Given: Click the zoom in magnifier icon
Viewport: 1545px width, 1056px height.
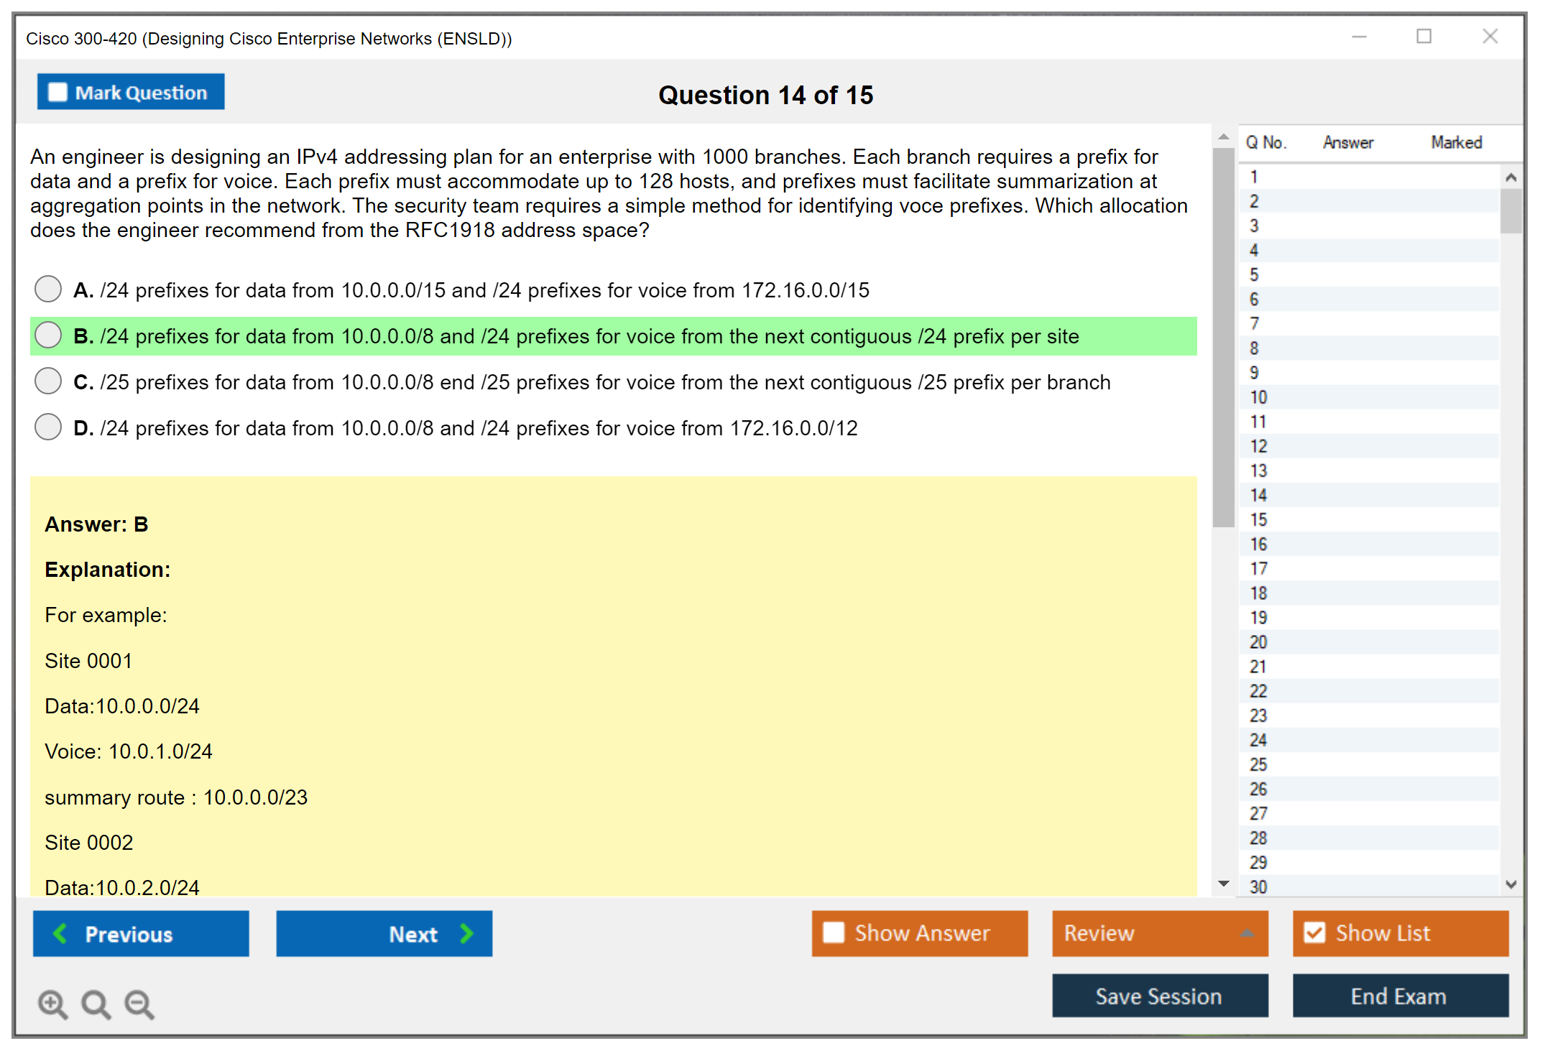Looking at the screenshot, I should point(52,1004).
